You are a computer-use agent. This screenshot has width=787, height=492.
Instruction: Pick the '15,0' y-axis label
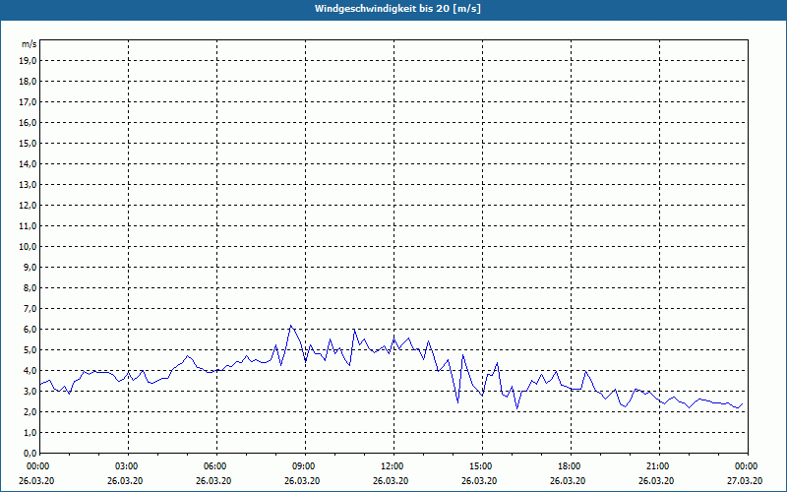click(28, 143)
